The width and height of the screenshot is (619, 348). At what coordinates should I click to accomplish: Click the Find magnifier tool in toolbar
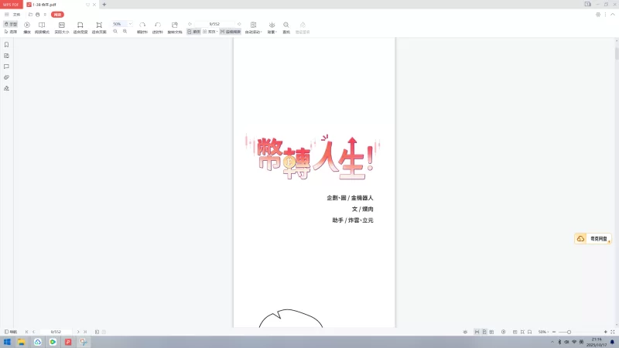[286, 27]
